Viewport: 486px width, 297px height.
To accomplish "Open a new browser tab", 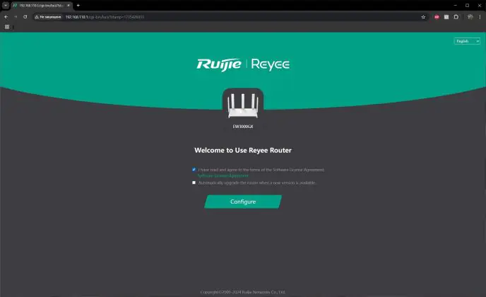I will tap(78, 5).
